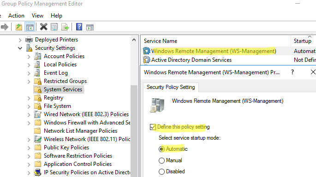Click the IP Security Policies icon
The image size is (316, 177).
[x=38, y=172]
